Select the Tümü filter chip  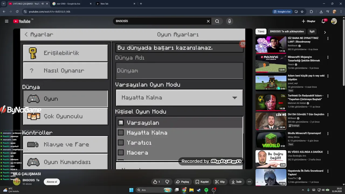(x=261, y=32)
